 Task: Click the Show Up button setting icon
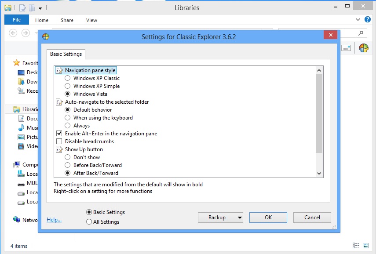point(59,149)
